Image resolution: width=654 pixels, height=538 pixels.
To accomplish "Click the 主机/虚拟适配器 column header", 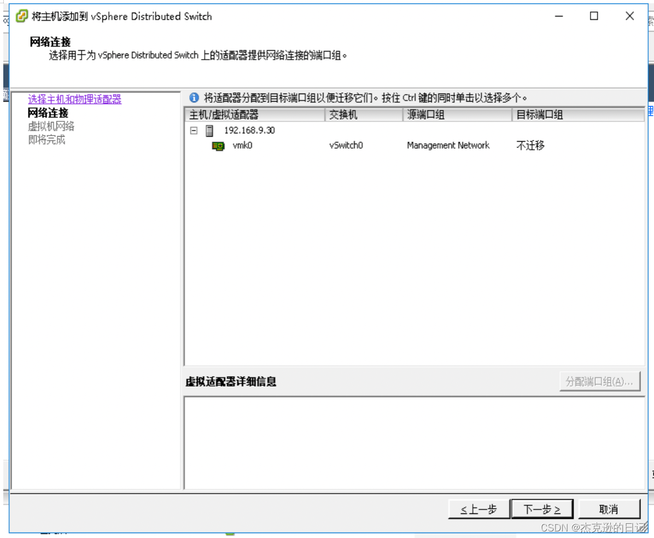I will pyautogui.click(x=254, y=115).
